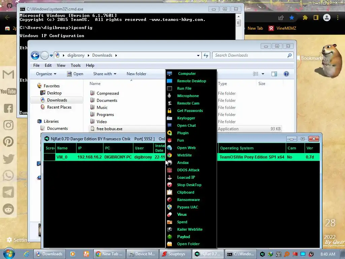Click the folder icon beside Open Folder

click(x=169, y=244)
